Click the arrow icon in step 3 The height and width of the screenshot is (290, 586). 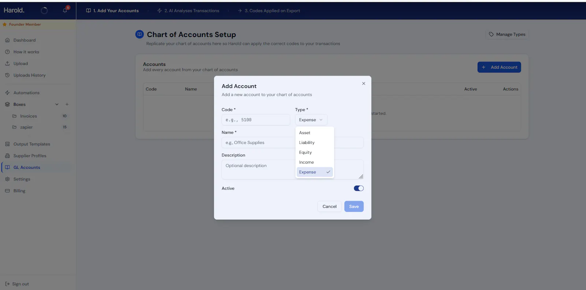240,11
